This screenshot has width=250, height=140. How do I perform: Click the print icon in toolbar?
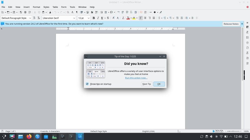[26, 12]
